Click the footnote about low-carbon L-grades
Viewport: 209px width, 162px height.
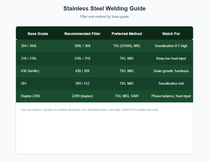click(x=90, y=110)
